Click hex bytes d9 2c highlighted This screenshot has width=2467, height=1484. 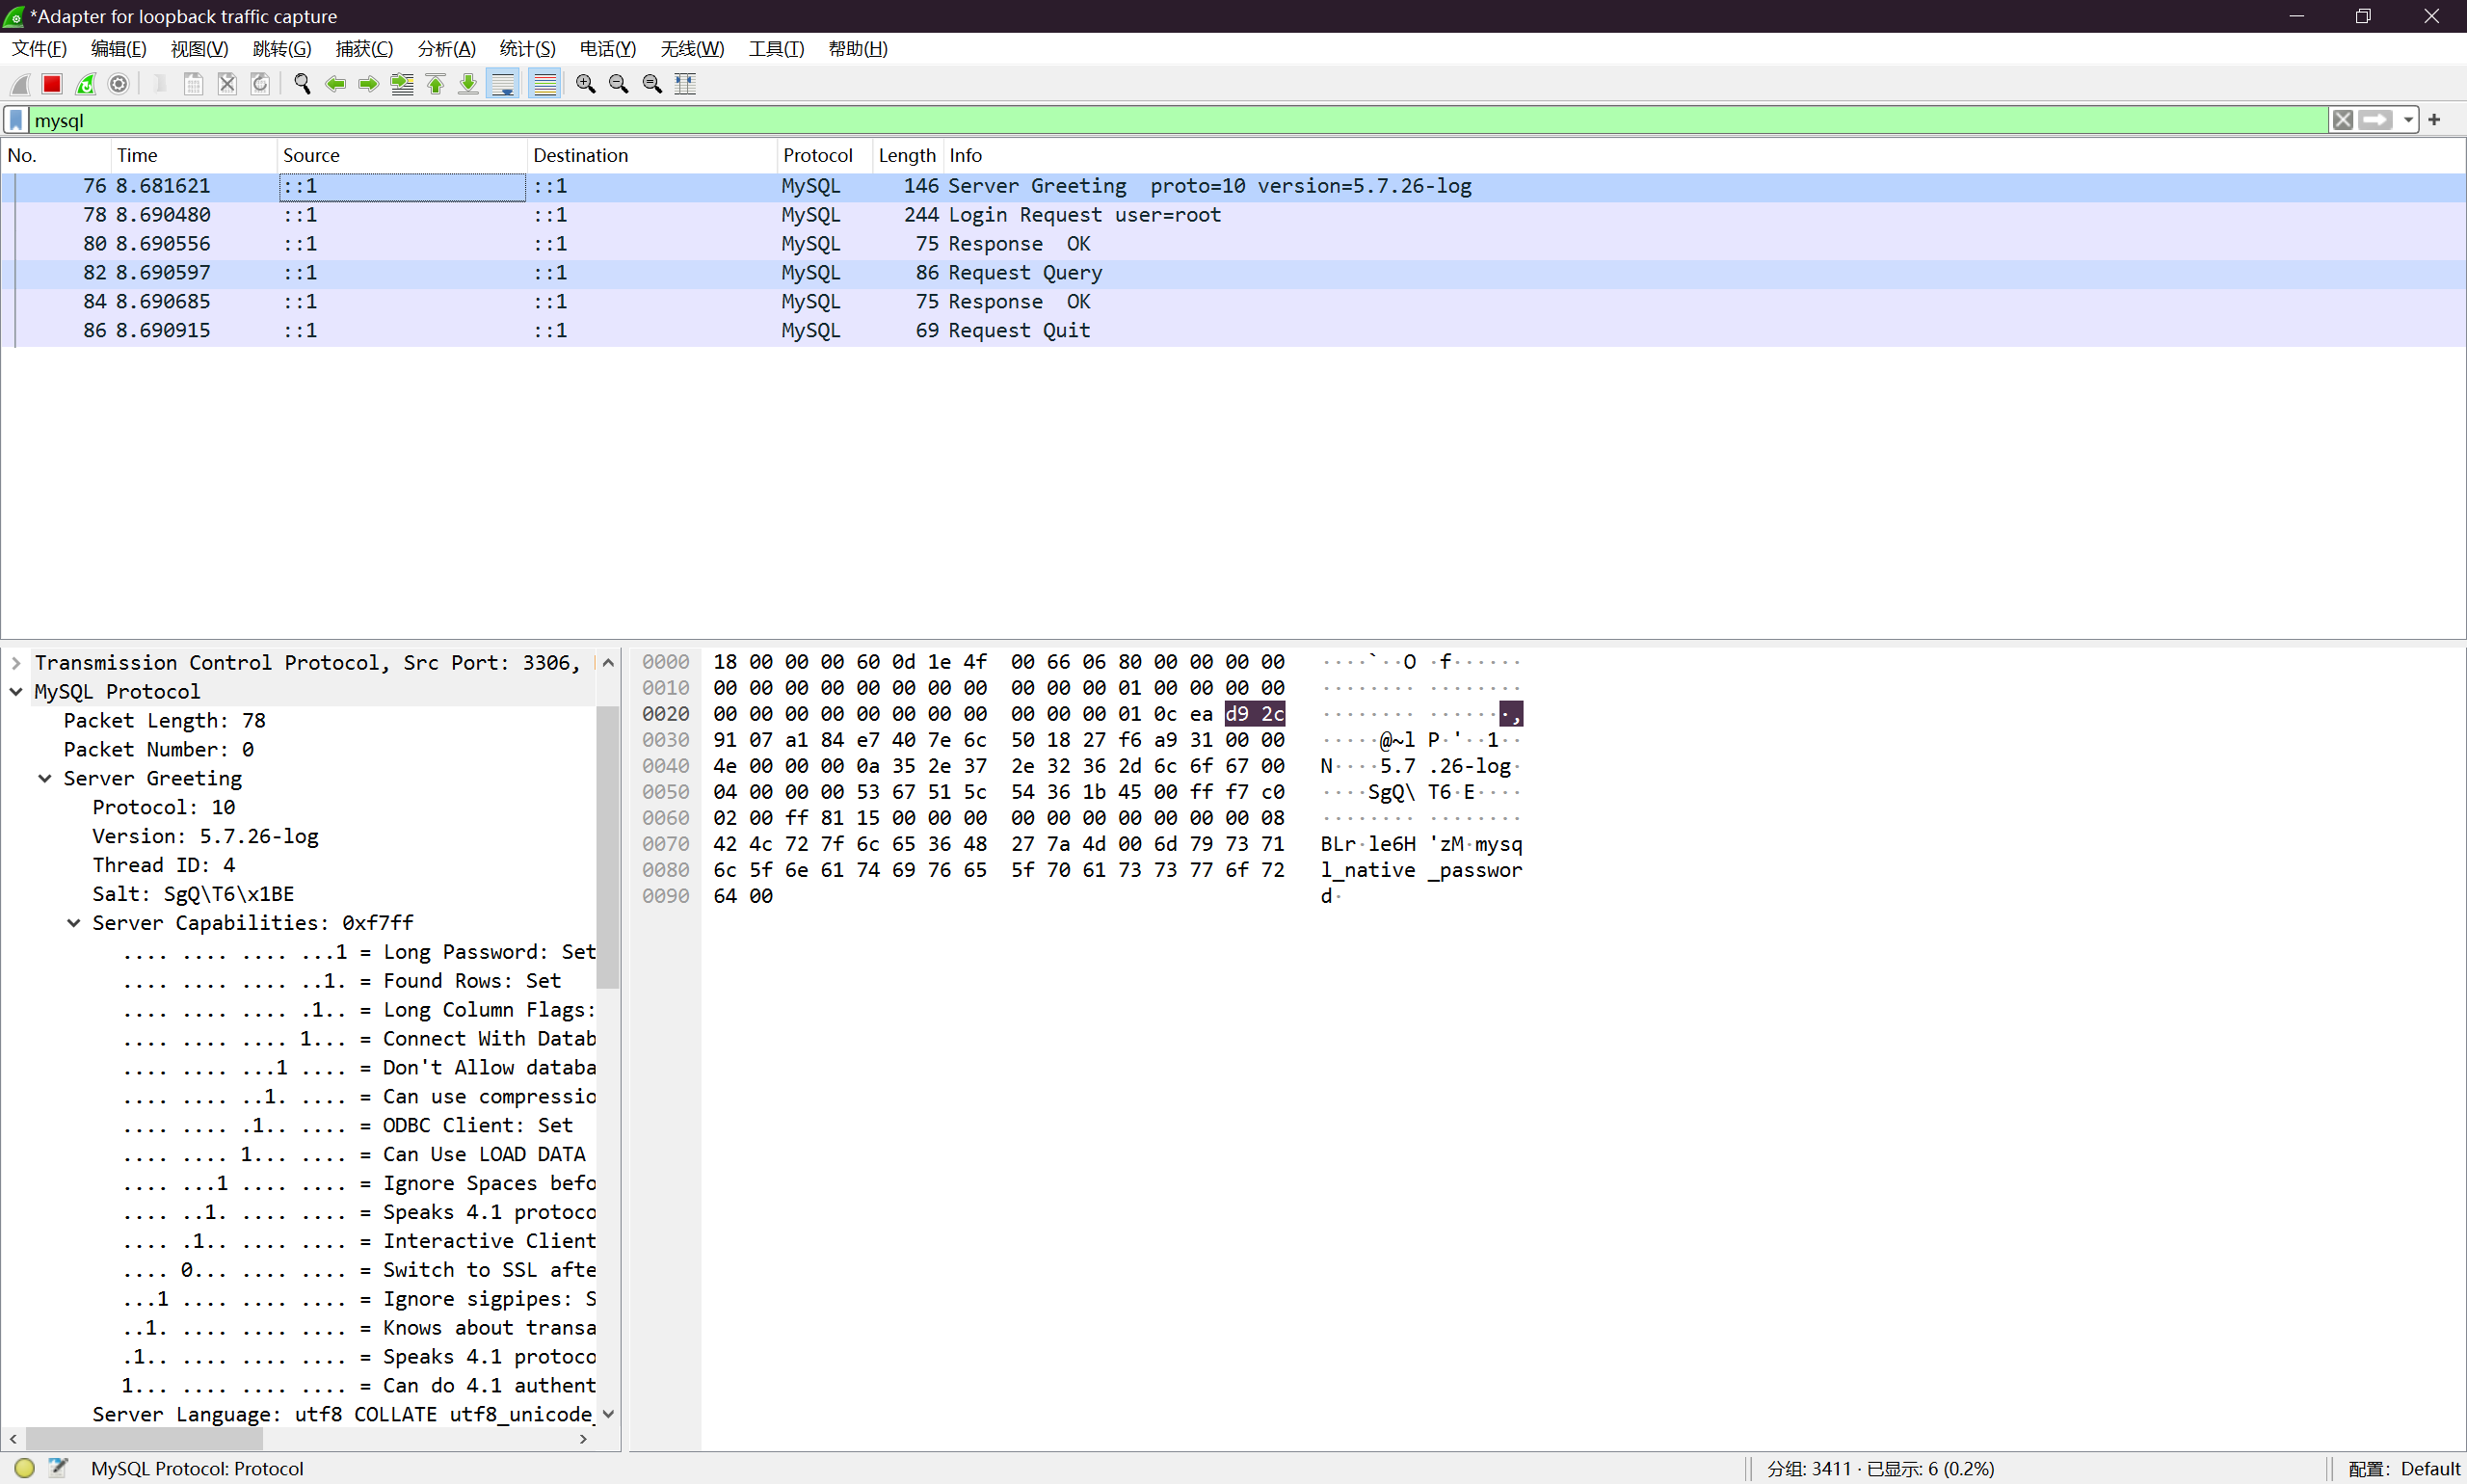pos(1255,714)
